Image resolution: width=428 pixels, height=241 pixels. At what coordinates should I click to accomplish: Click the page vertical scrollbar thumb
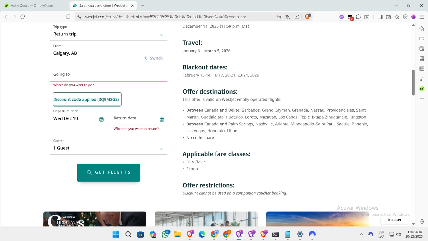click(413, 83)
